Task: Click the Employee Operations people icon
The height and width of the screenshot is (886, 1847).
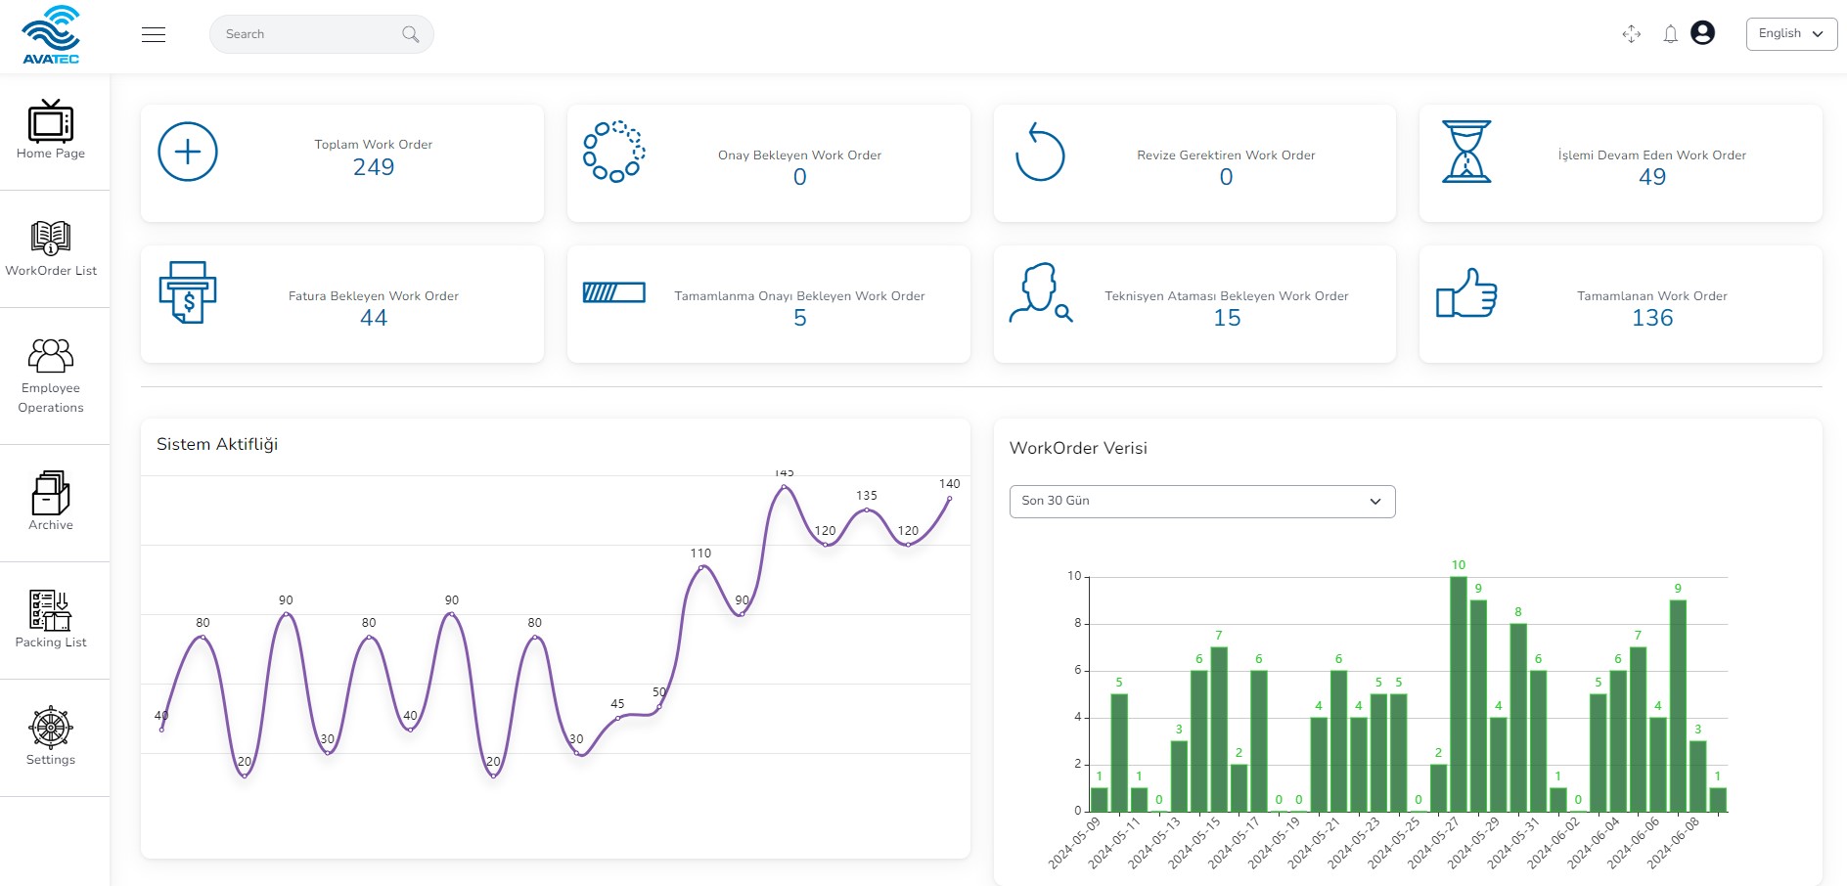Action: [x=51, y=355]
